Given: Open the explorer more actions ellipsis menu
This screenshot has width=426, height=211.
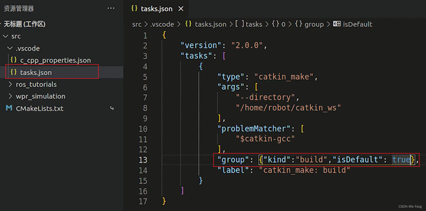Looking at the screenshot, I should coord(111,8).
